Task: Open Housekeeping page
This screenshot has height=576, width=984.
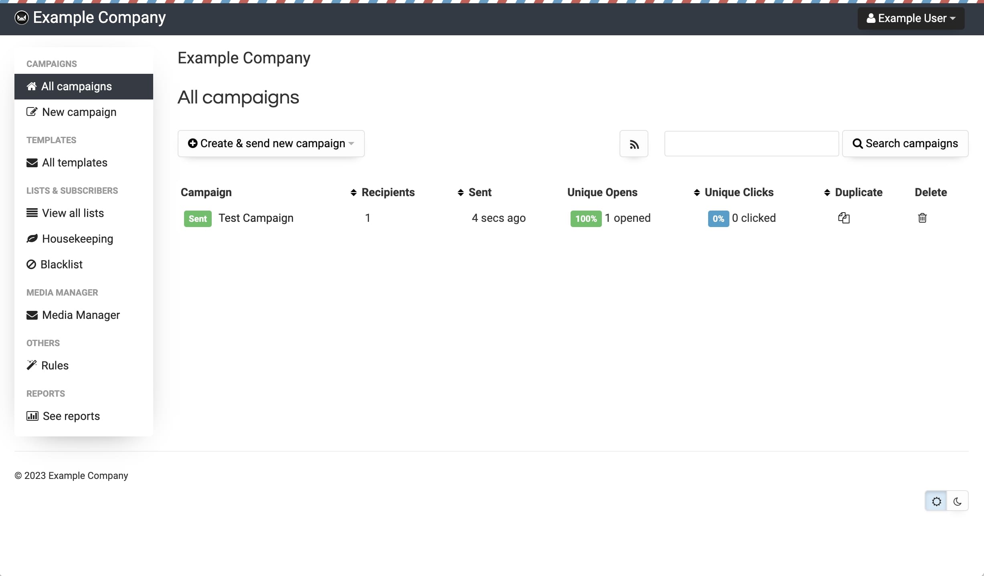Action: pyautogui.click(x=84, y=239)
